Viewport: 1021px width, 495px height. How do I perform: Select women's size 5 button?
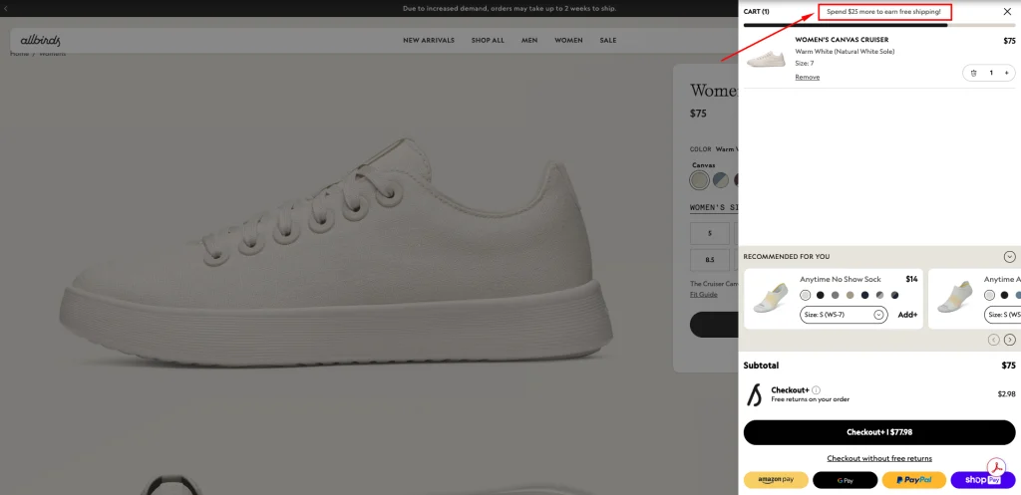pyautogui.click(x=709, y=233)
